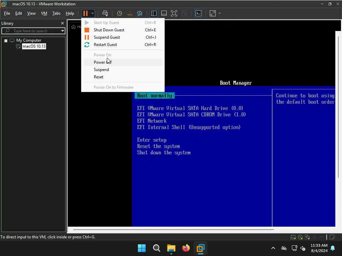Click the Home tab icon
Screen dimensions: 342x256
coord(73,27)
